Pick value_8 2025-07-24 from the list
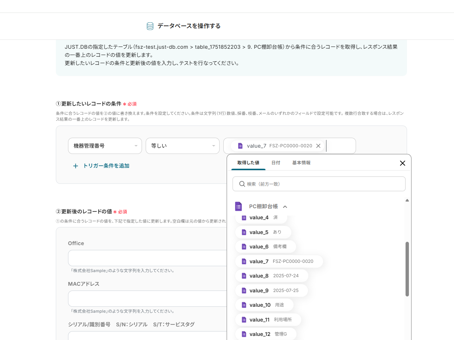The height and width of the screenshot is (340, 454). pos(271,276)
